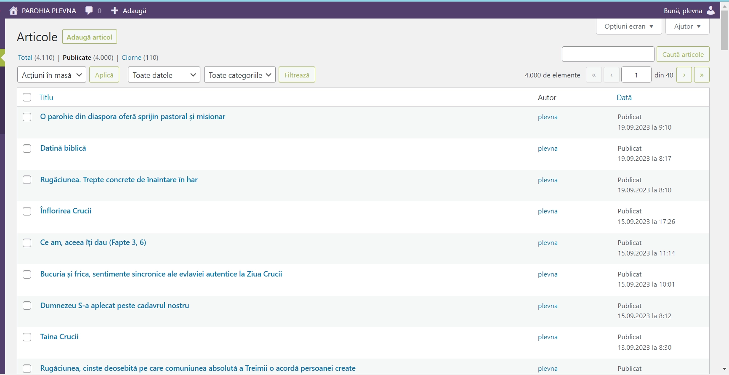The image size is (729, 375).
Task: Select the 'Datină biblică' row checkbox
Action: [x=27, y=149]
